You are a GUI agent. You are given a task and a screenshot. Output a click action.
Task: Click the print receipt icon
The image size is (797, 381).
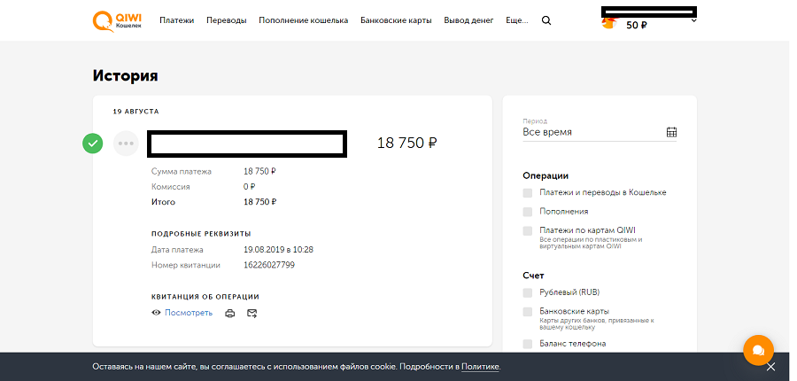coord(229,314)
